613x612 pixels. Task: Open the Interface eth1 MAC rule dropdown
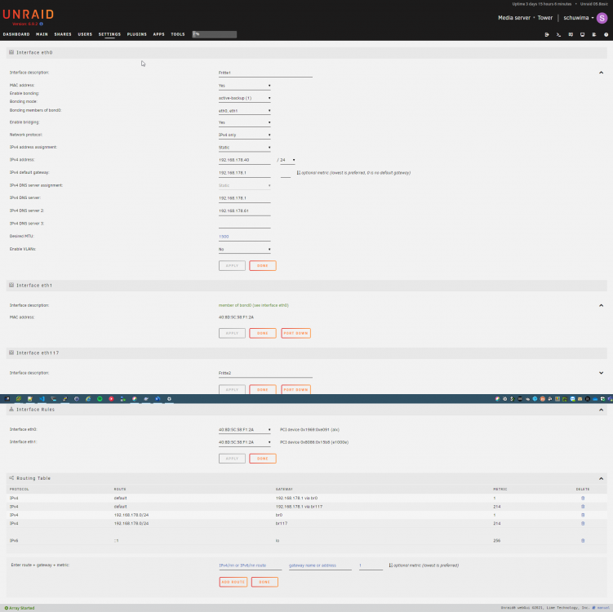244,442
